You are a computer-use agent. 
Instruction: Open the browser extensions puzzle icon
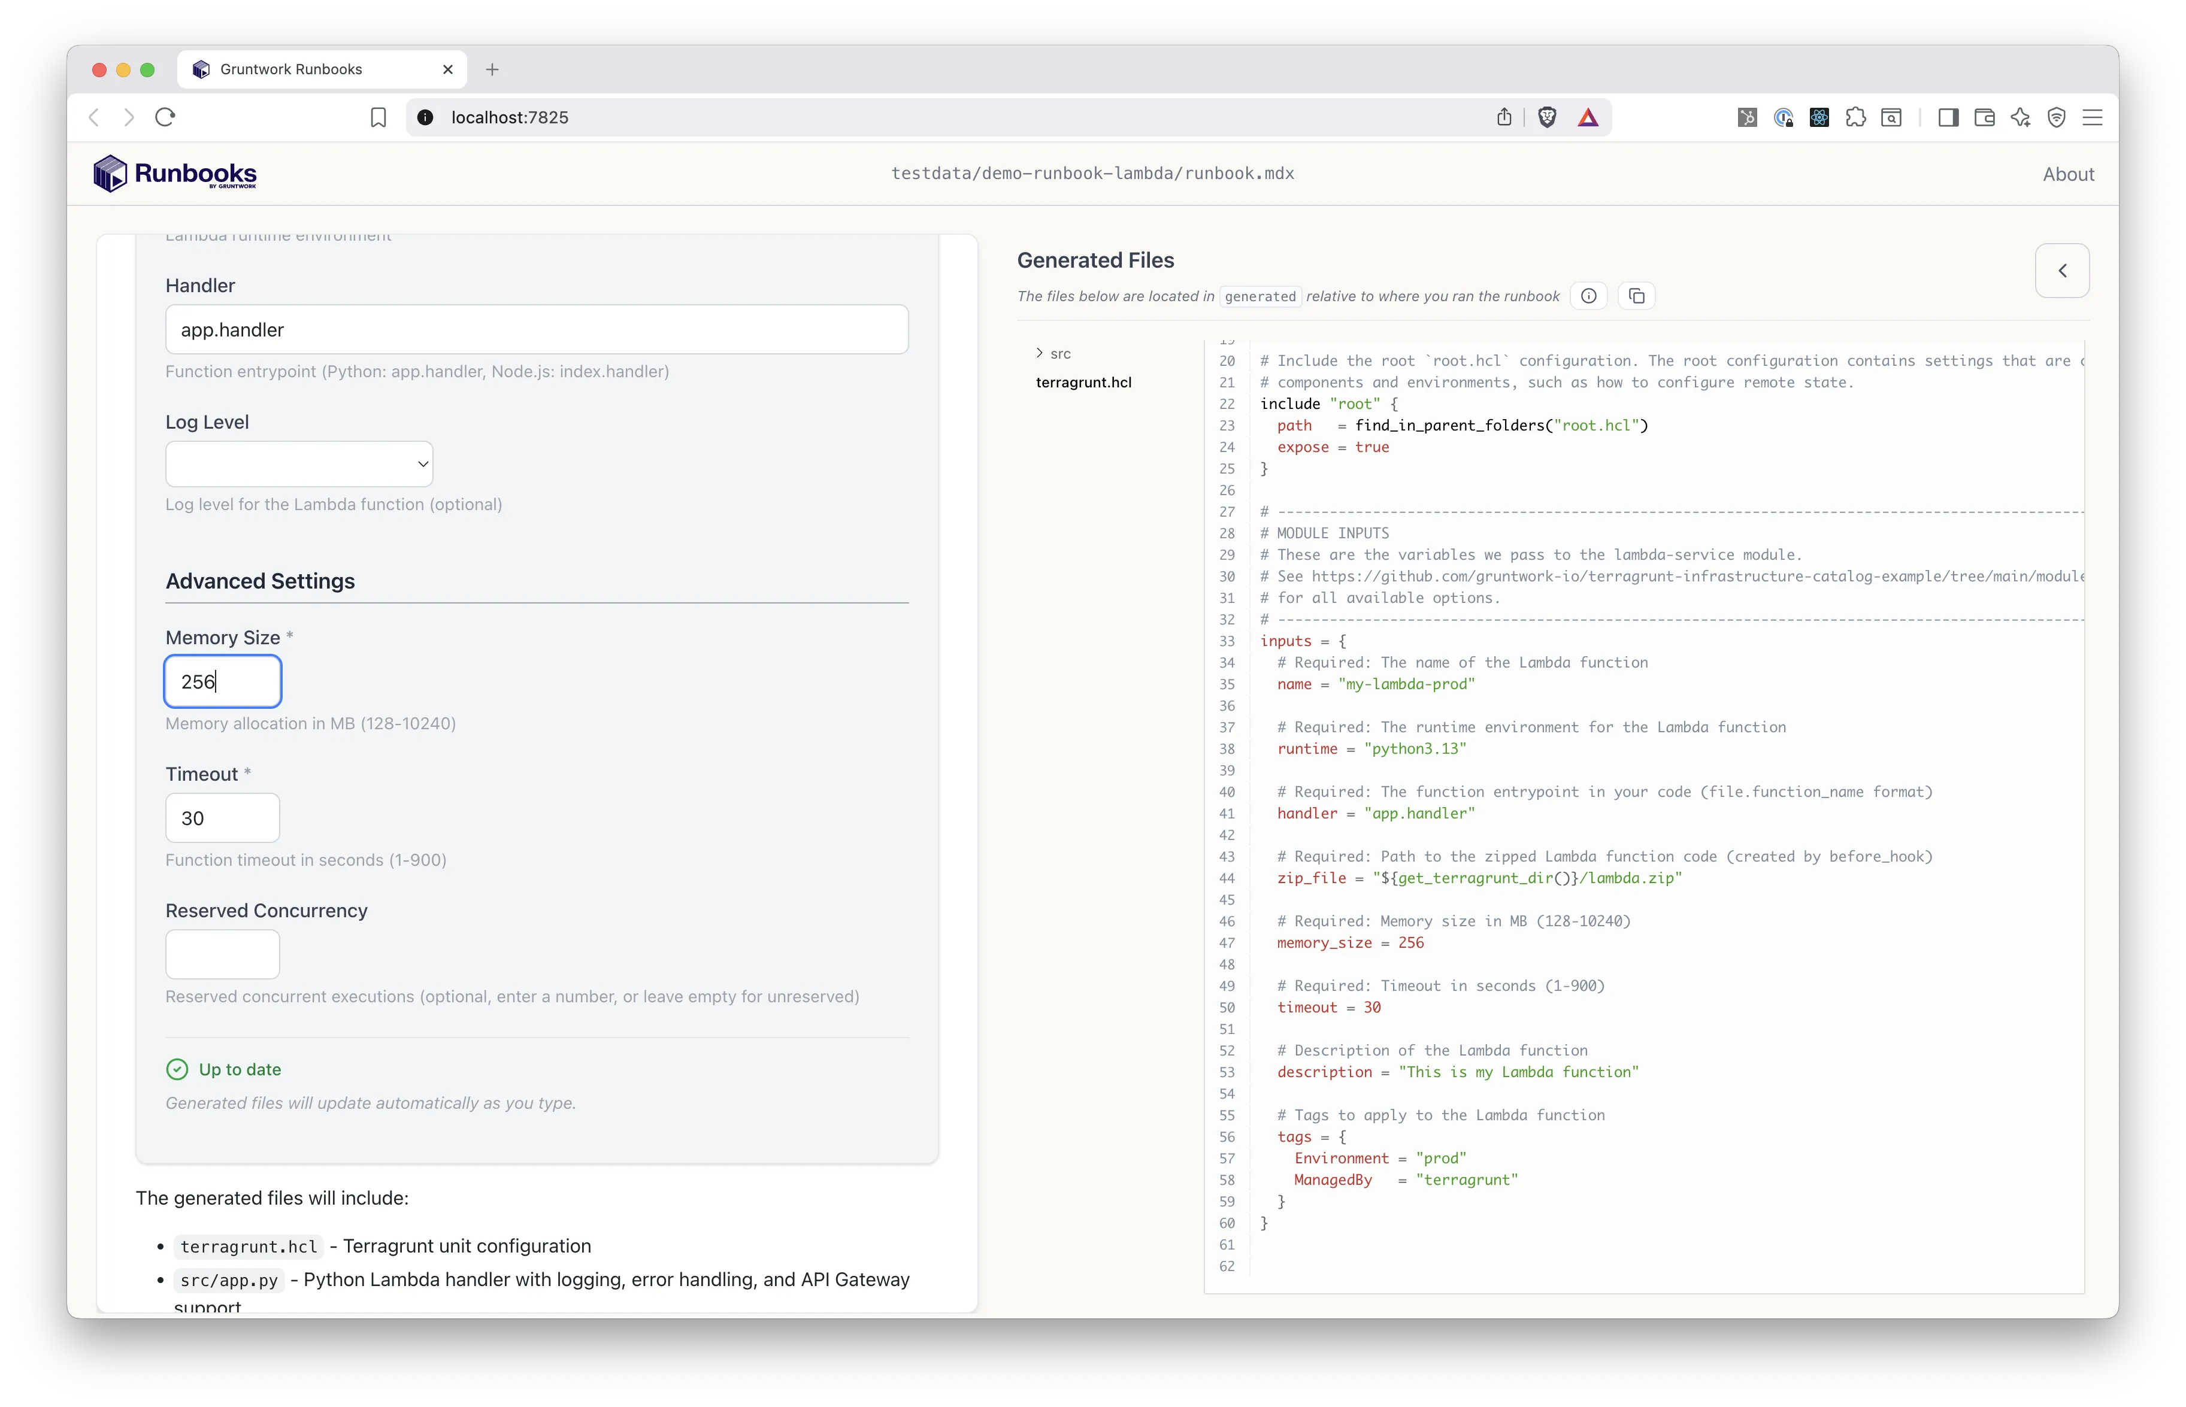(1856, 117)
